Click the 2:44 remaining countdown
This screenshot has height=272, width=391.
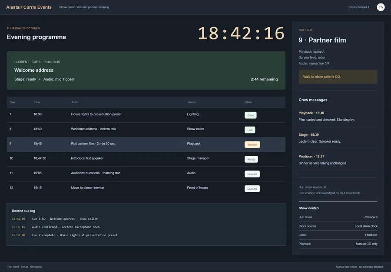264,79
